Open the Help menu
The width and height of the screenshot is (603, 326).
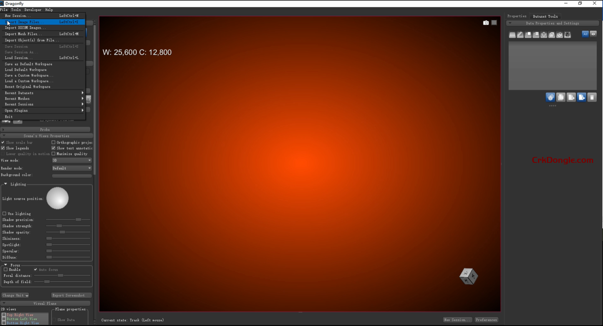(49, 10)
